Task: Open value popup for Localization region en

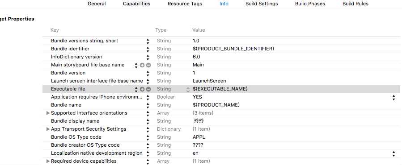Action: [394, 153]
